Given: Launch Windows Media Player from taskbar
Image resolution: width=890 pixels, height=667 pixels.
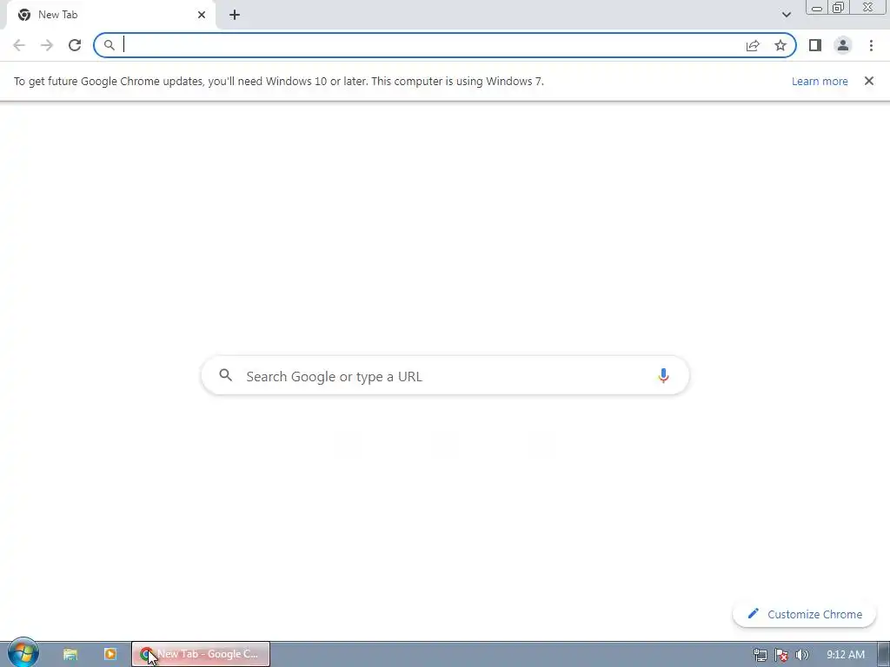Looking at the screenshot, I should pyautogui.click(x=110, y=654).
